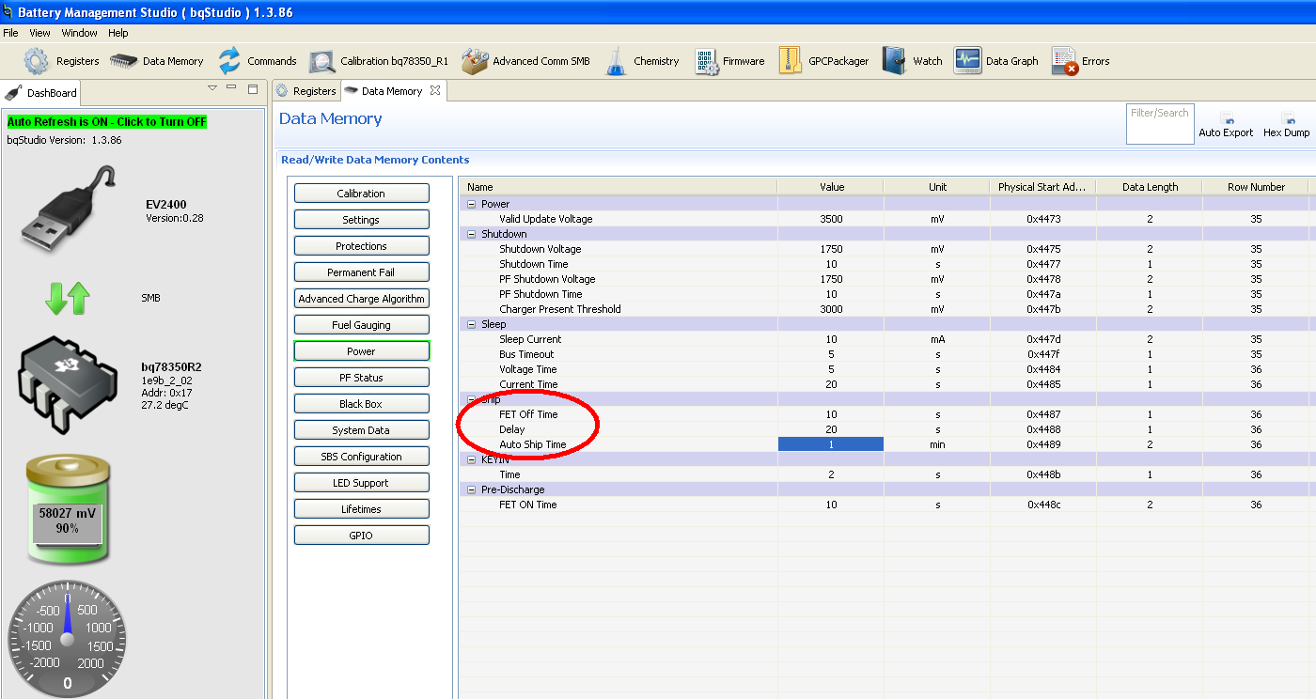This screenshot has width=1316, height=699.
Task: Collapse the Pre-Discharge group
Action: [x=472, y=489]
